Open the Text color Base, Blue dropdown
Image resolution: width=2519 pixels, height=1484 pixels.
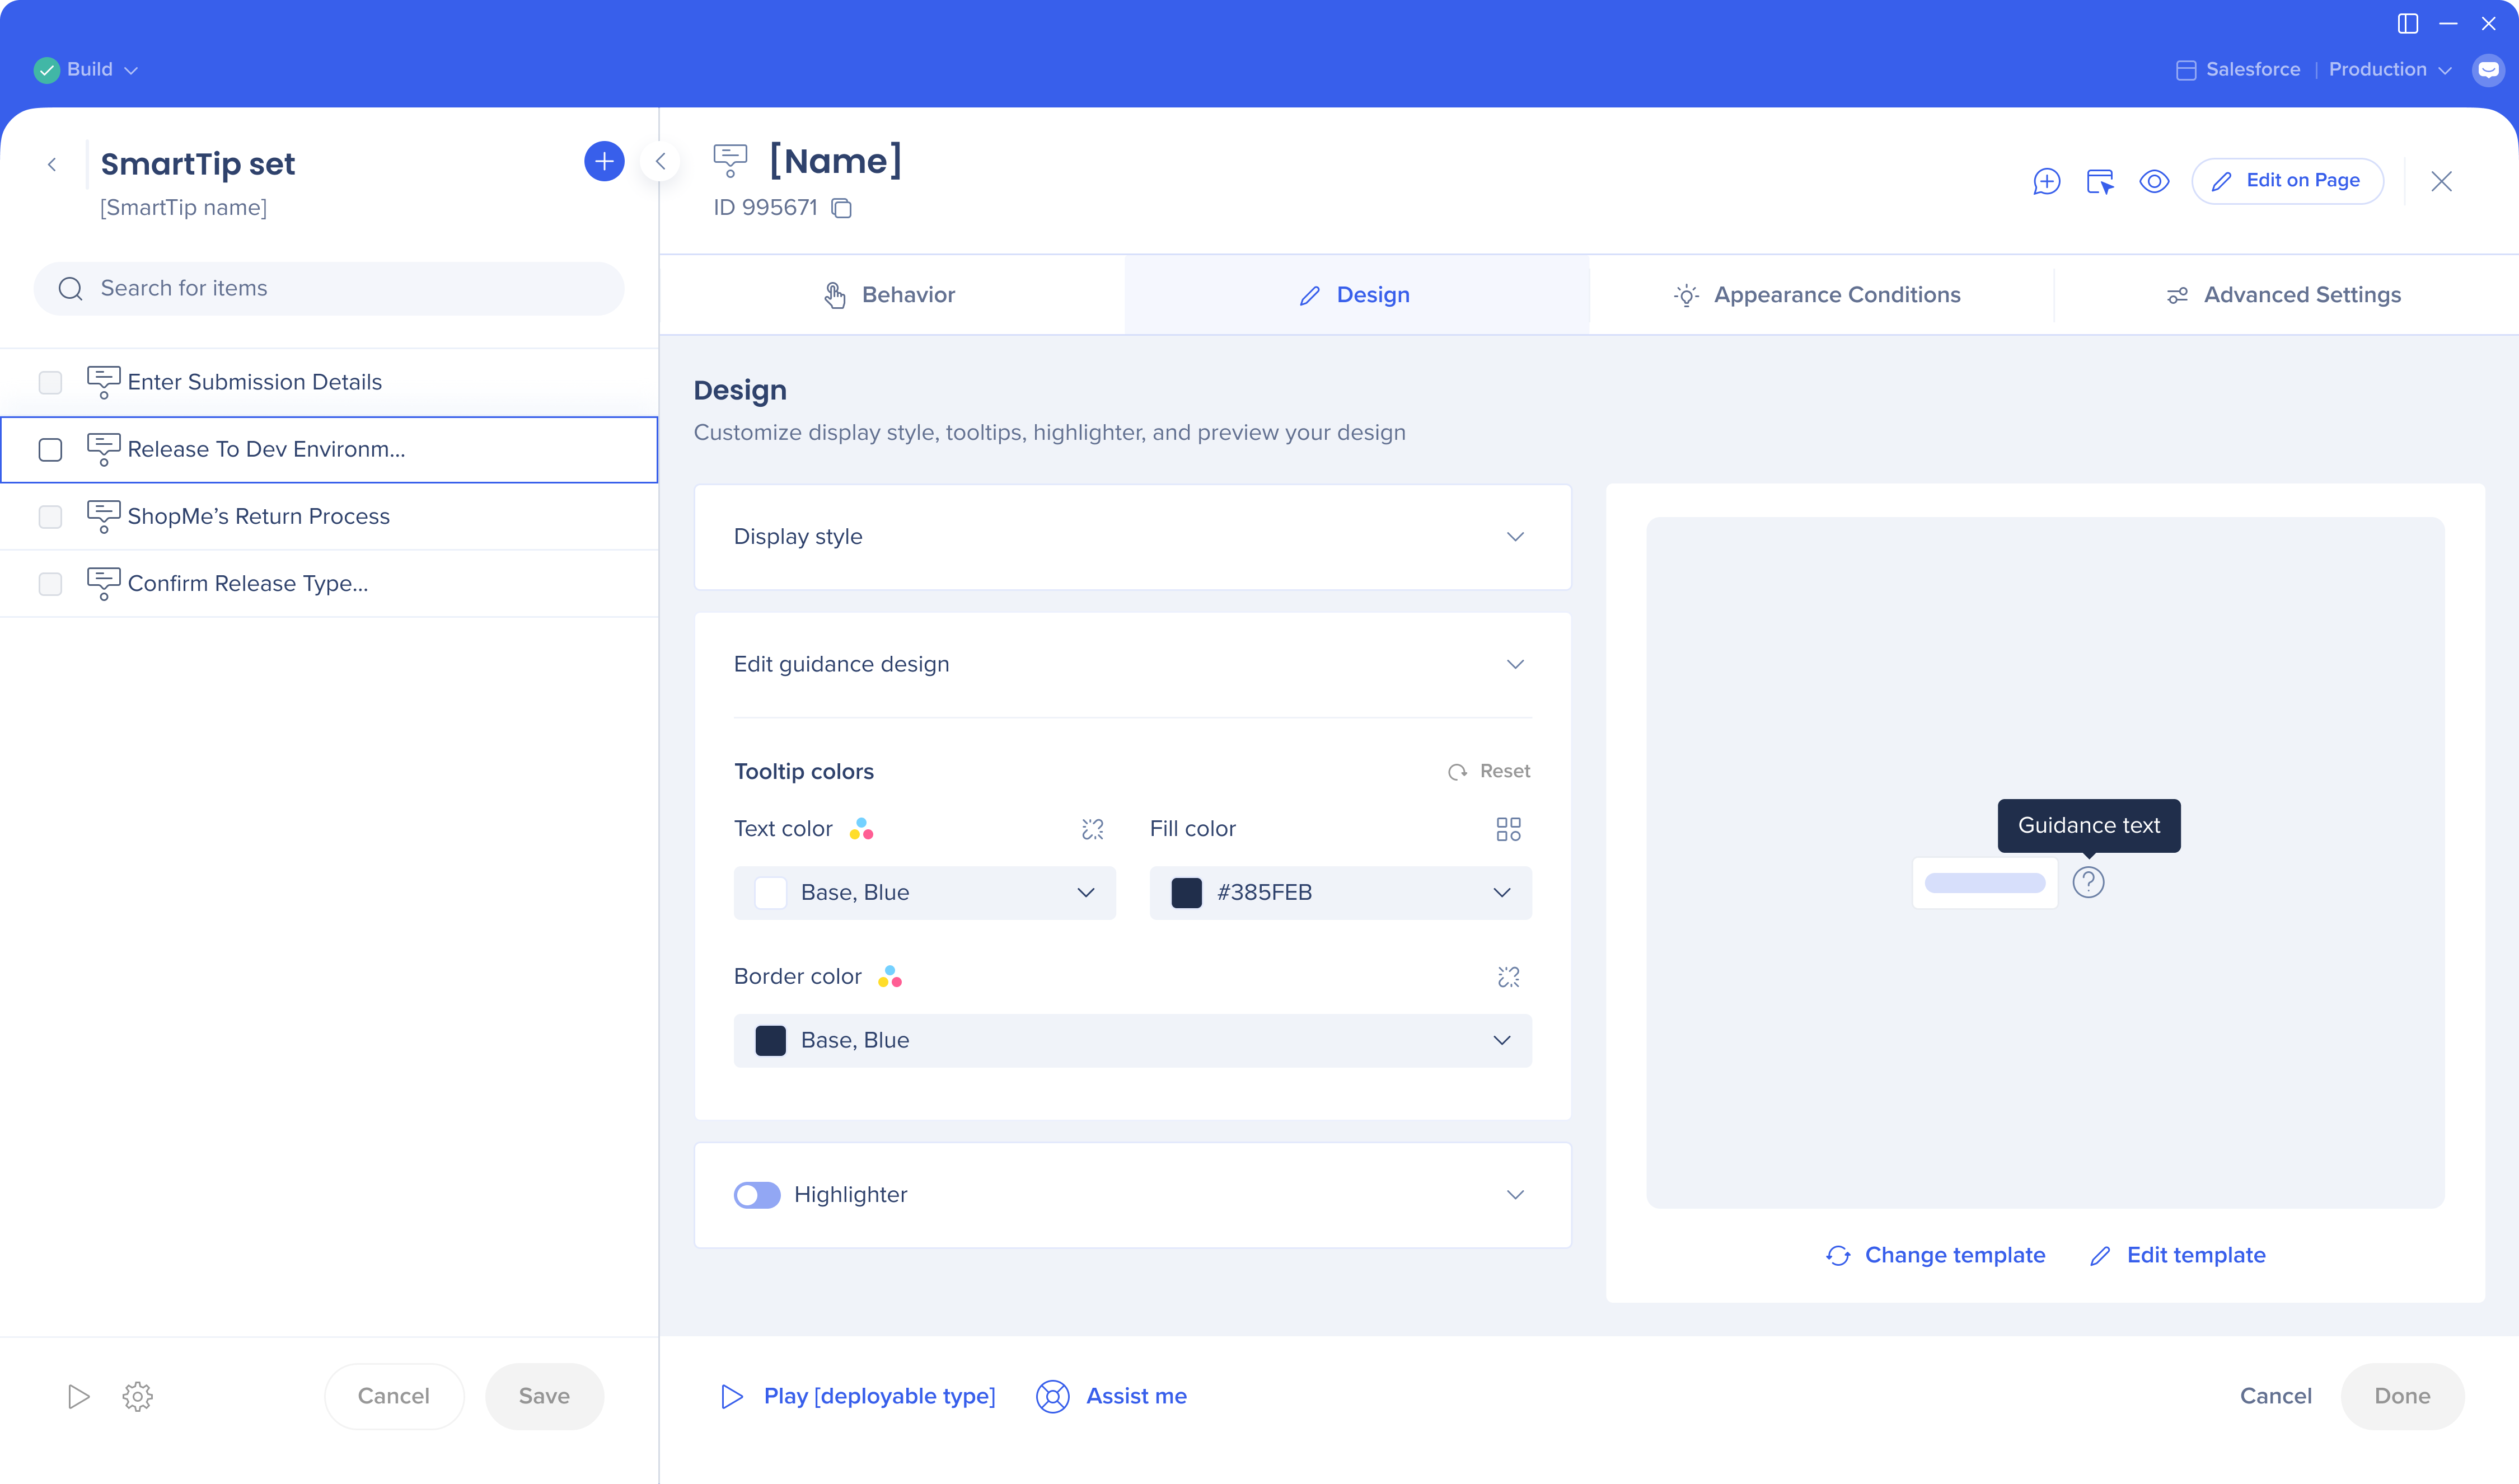coord(924,893)
